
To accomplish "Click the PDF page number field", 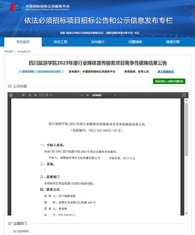I will pos(44,95).
